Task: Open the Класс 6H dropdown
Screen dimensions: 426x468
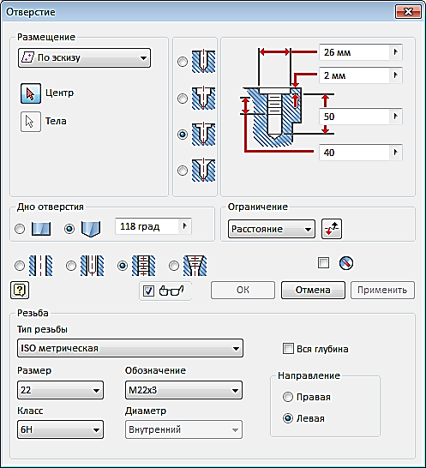Action: (60, 429)
